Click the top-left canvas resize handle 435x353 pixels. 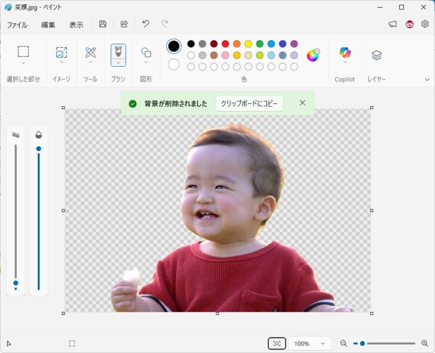coord(63,108)
